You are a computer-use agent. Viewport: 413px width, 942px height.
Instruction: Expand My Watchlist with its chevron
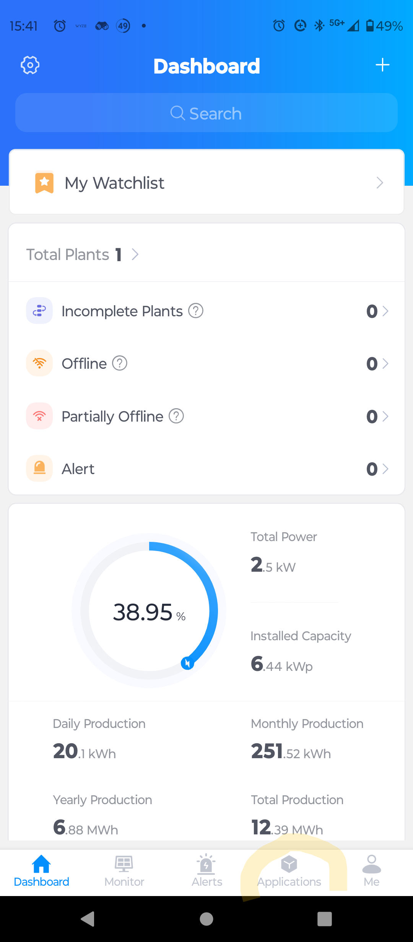(x=379, y=183)
